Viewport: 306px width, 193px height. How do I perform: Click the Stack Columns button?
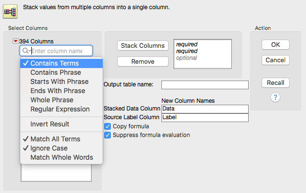pos(143,45)
